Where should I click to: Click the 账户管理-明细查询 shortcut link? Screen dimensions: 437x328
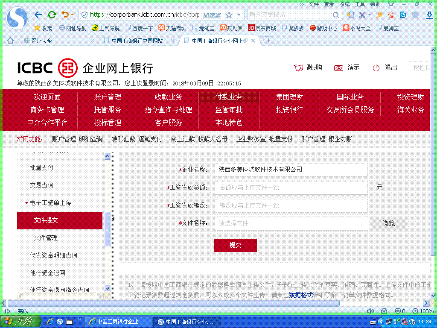click(77, 139)
